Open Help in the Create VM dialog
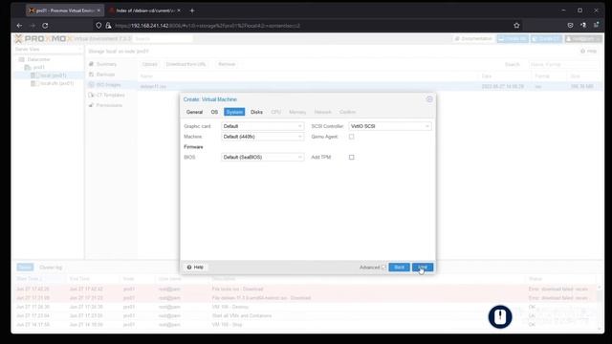The image size is (612, 344). pos(195,268)
